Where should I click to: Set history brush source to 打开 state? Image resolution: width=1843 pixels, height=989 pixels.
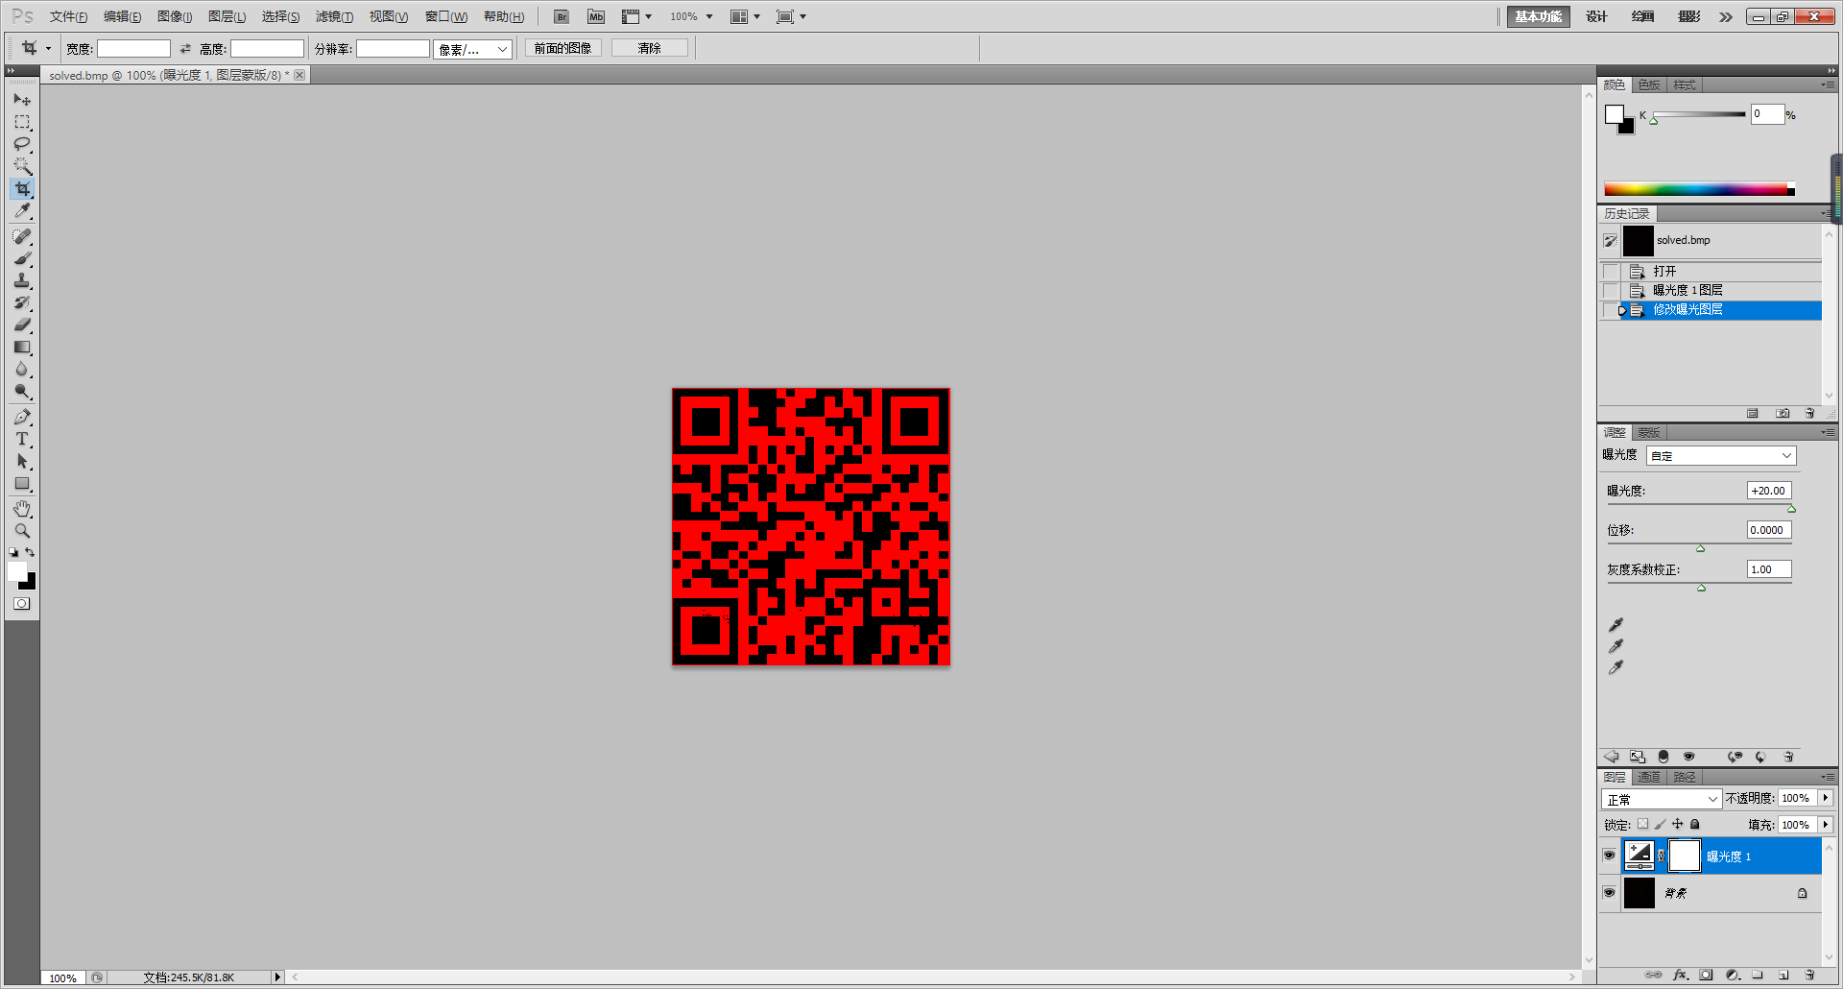1611,272
